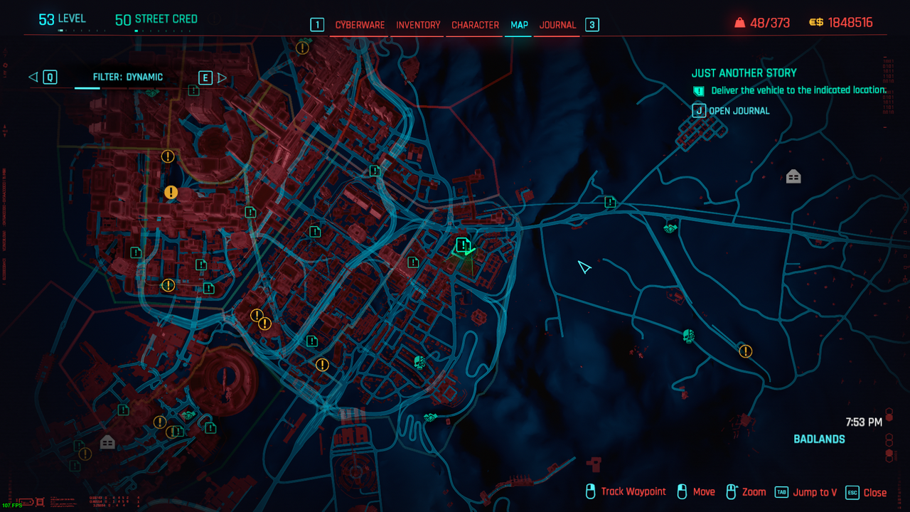Click the highlighted filter indicator bar segment
Image resolution: width=910 pixels, height=512 pixels.
(87, 88)
